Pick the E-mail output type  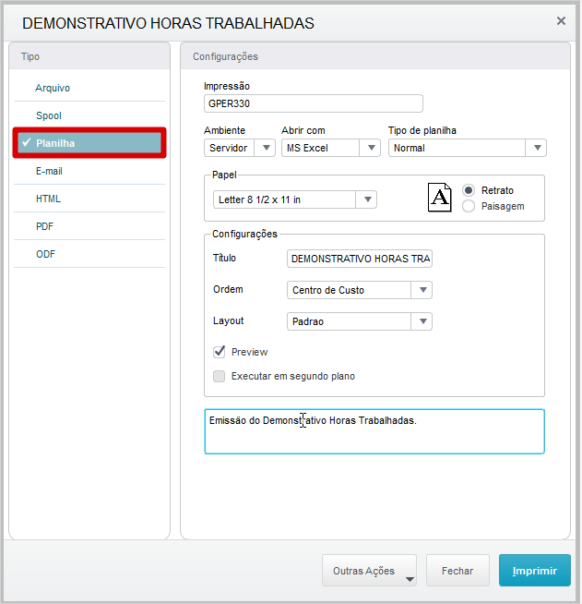click(89, 171)
